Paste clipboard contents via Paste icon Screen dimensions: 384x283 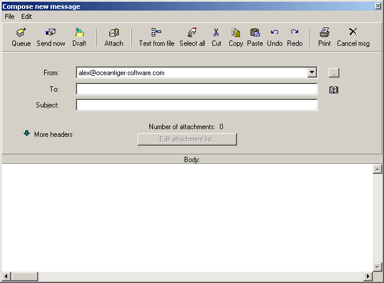[255, 37]
